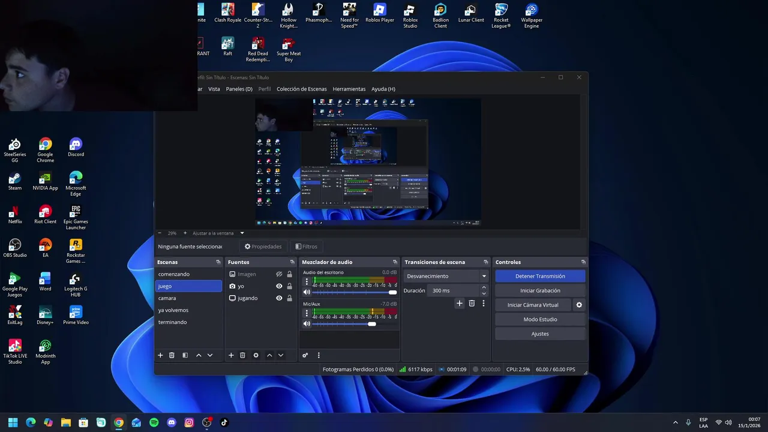Mute the Mic/Aux channel

pyautogui.click(x=307, y=324)
